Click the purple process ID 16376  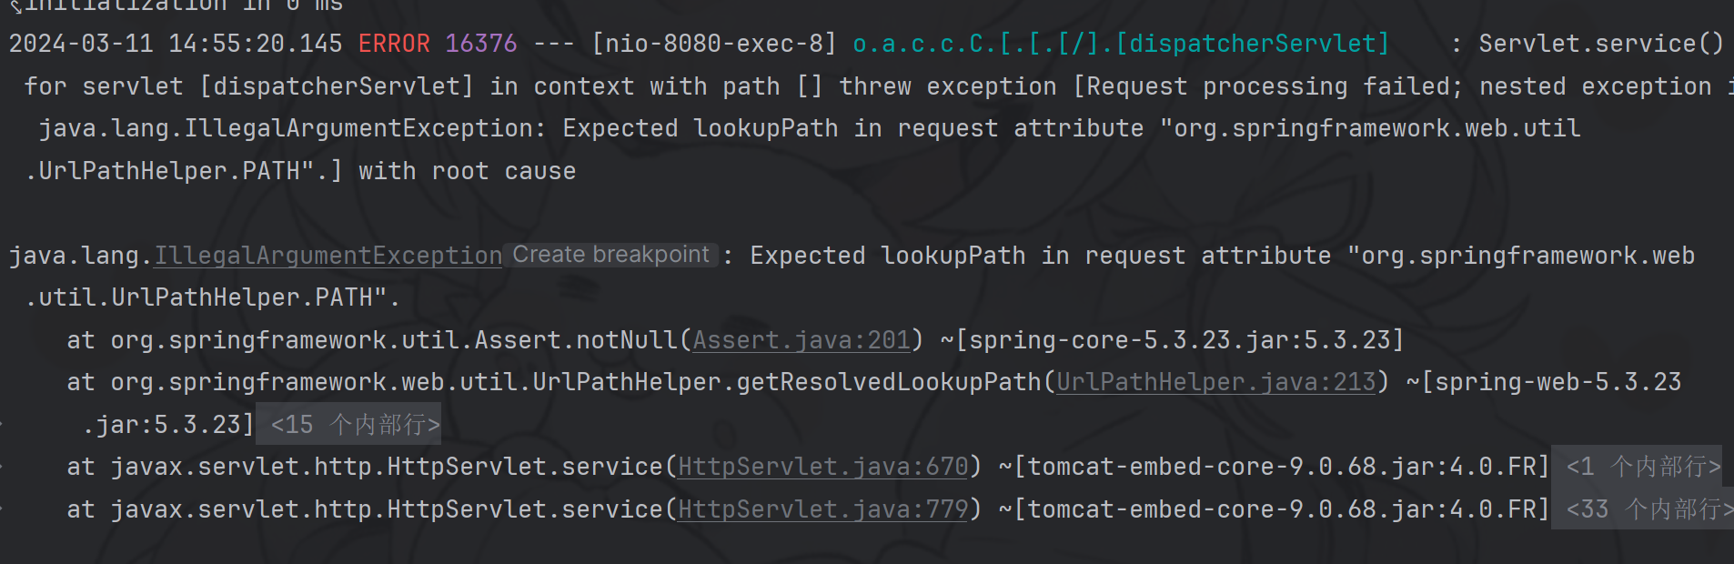(481, 44)
